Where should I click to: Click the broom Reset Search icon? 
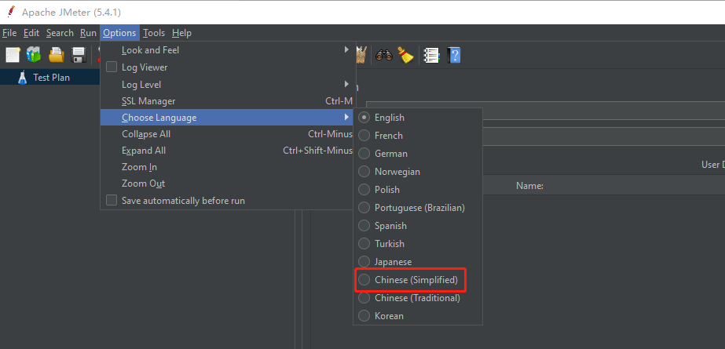tap(405, 55)
